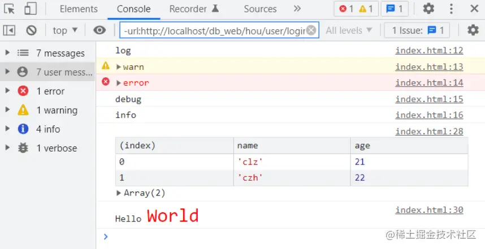Click the info log message text
The width and height of the screenshot is (485, 249).
pos(125,115)
